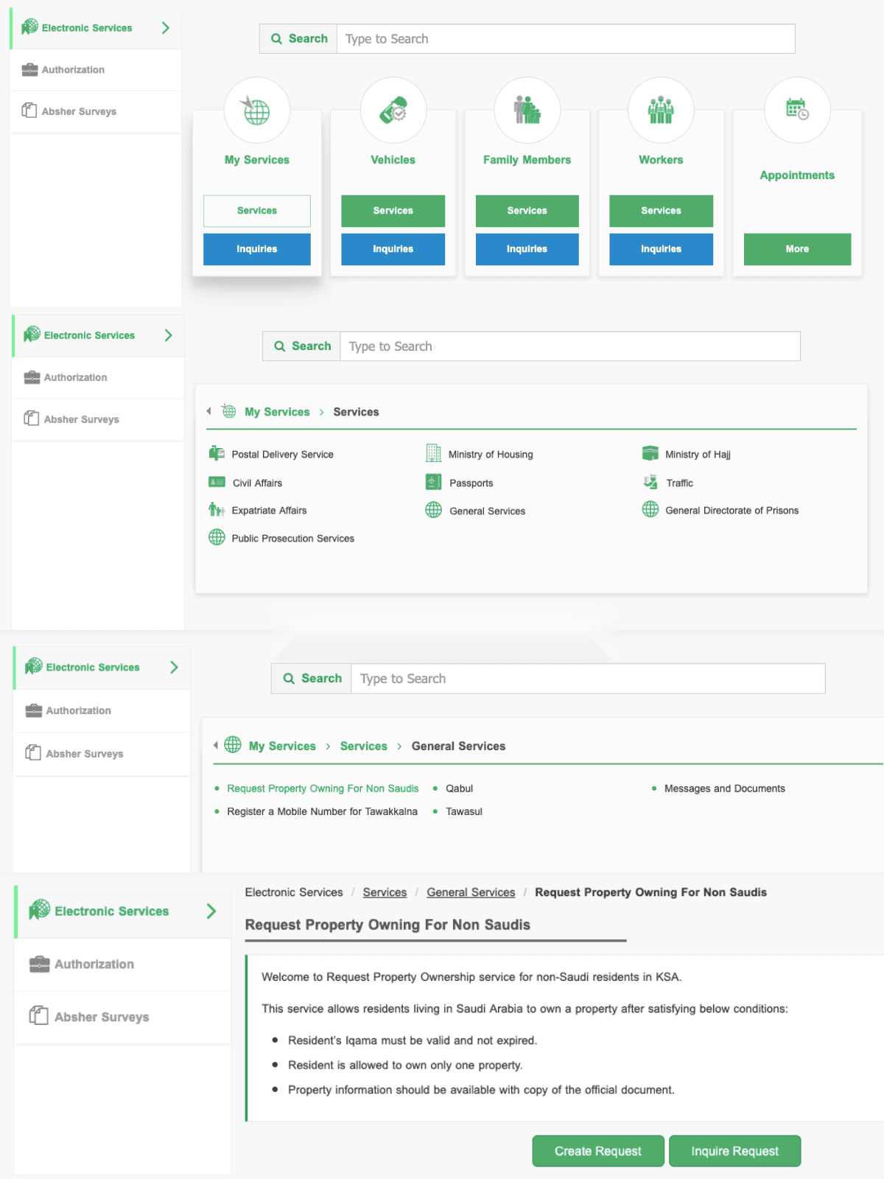Screen dimensions: 884x1179
Task: Click the Services button under My Services
Action: 257,211
